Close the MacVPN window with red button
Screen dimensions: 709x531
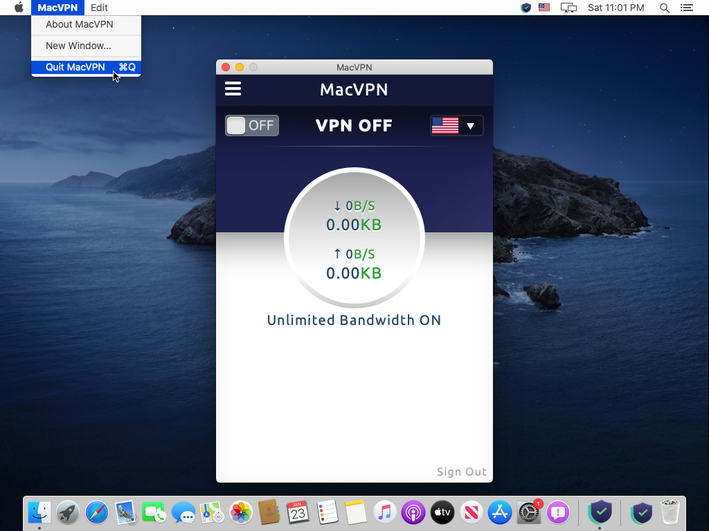226,67
